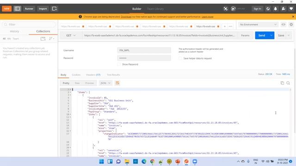Screen dimensions: 296x166
Task: Save the request
Action: tap(281, 36)
